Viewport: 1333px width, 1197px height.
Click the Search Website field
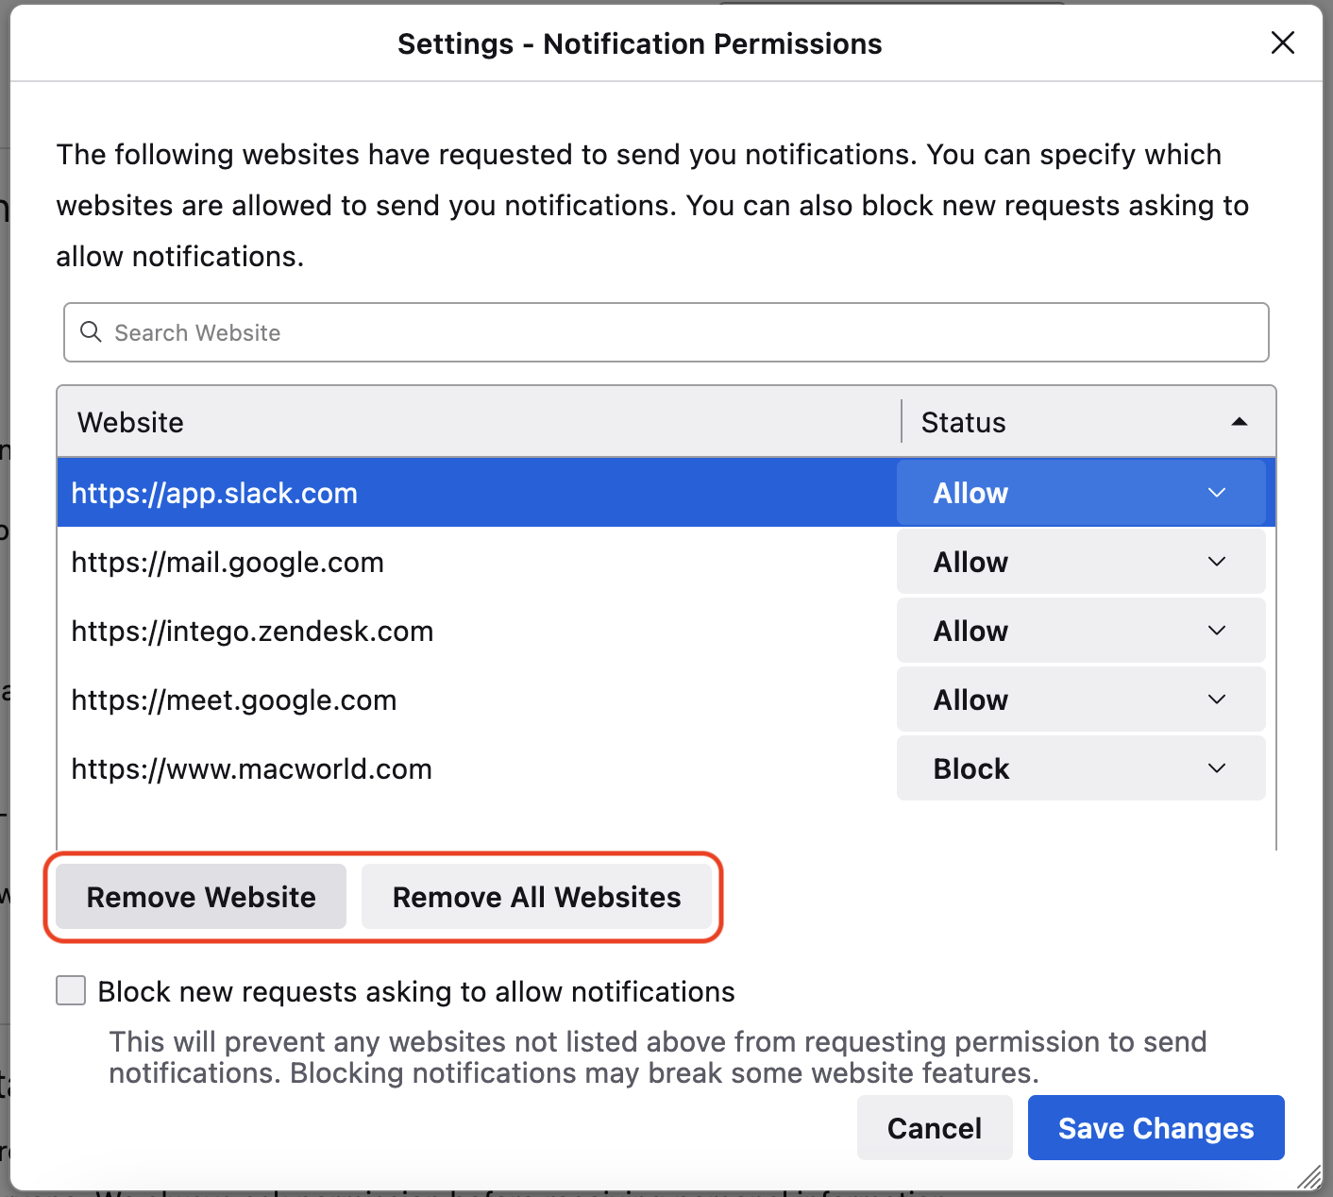pos(666,332)
